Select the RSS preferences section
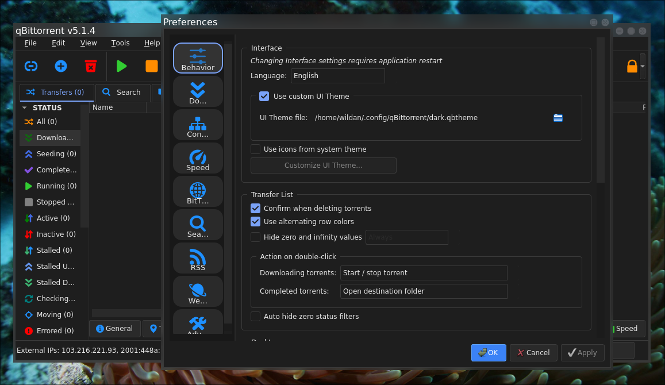Image resolution: width=665 pixels, height=385 pixels. [x=198, y=258]
